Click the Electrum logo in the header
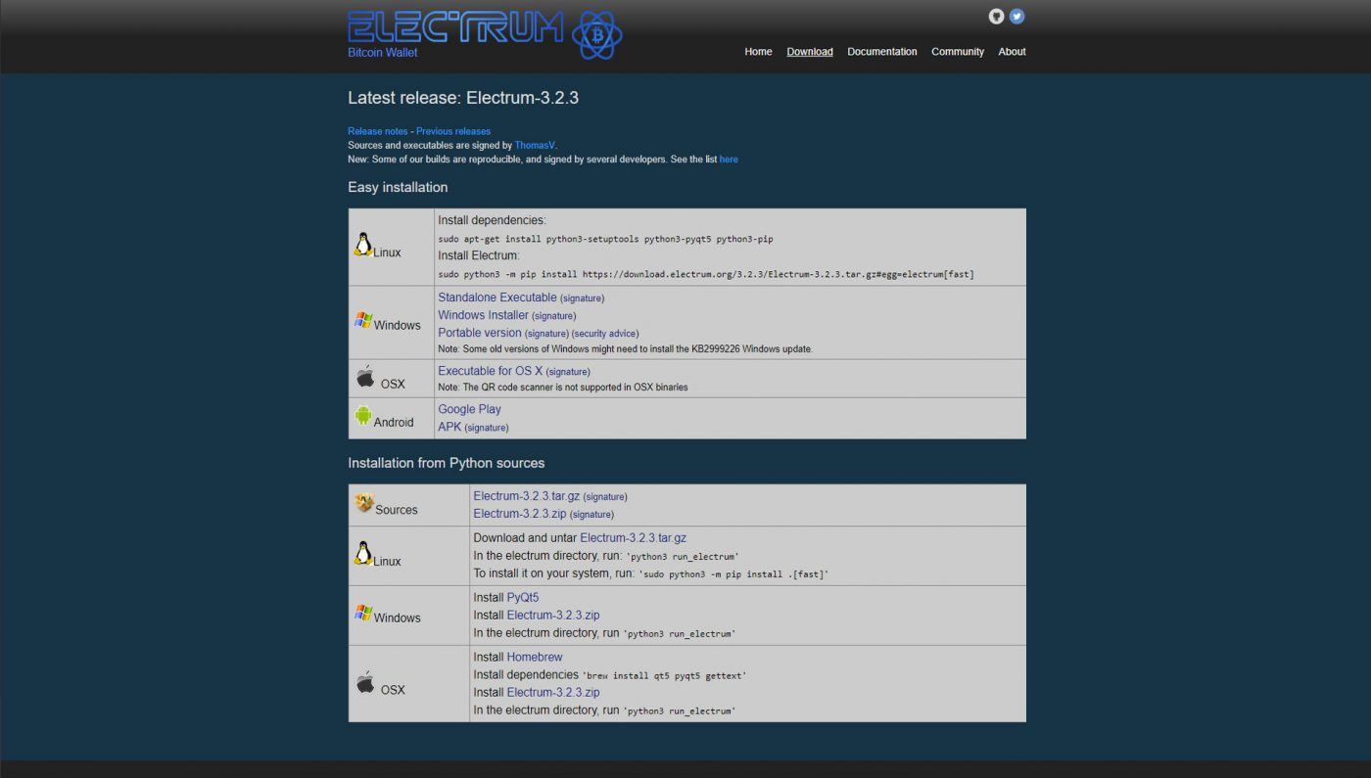1371x778 pixels. point(485,33)
